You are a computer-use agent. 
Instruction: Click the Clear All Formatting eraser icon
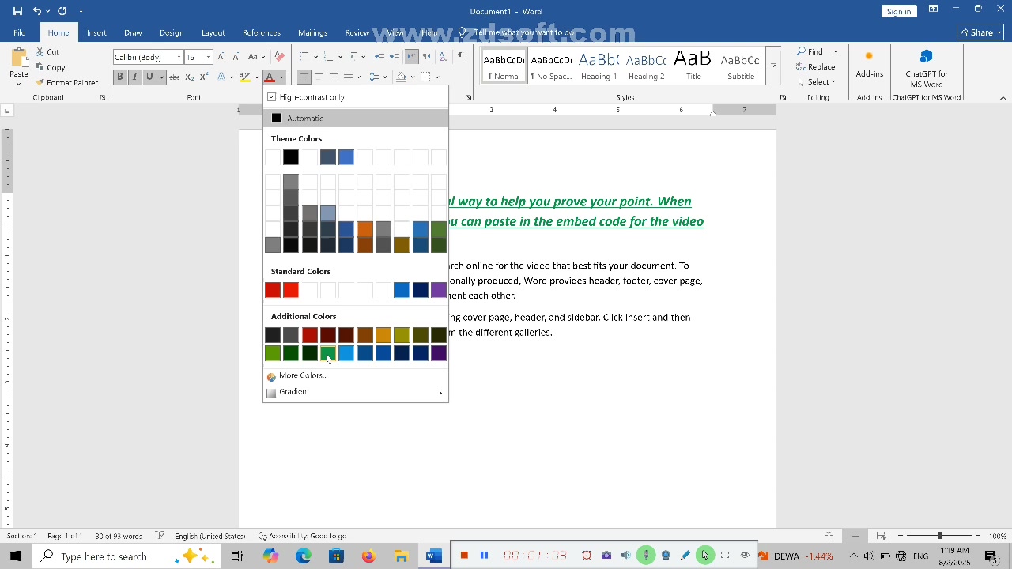[279, 57]
